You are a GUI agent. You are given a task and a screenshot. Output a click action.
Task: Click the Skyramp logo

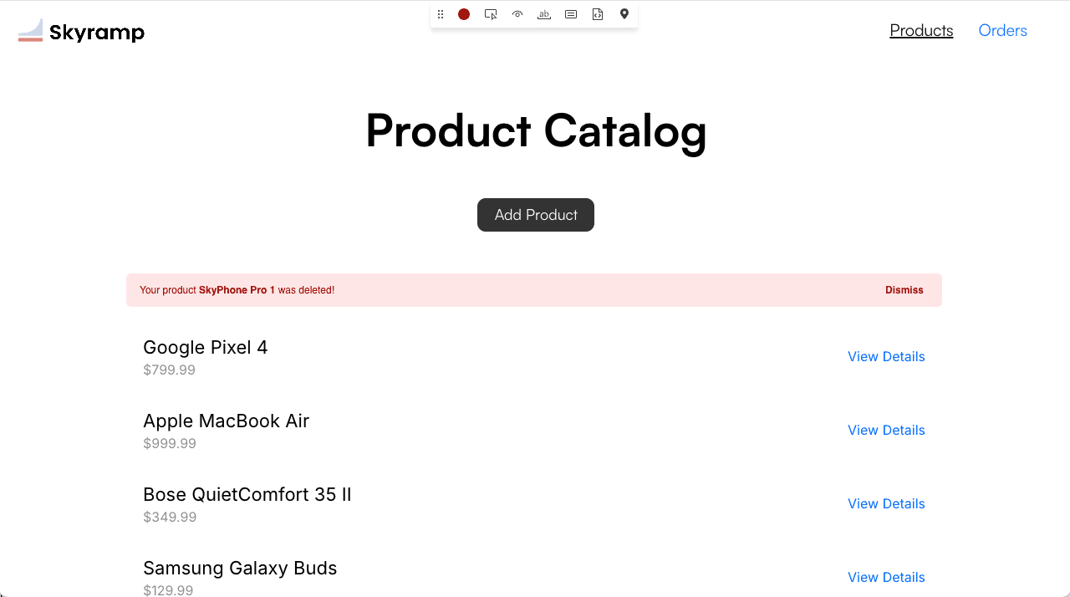(81, 31)
